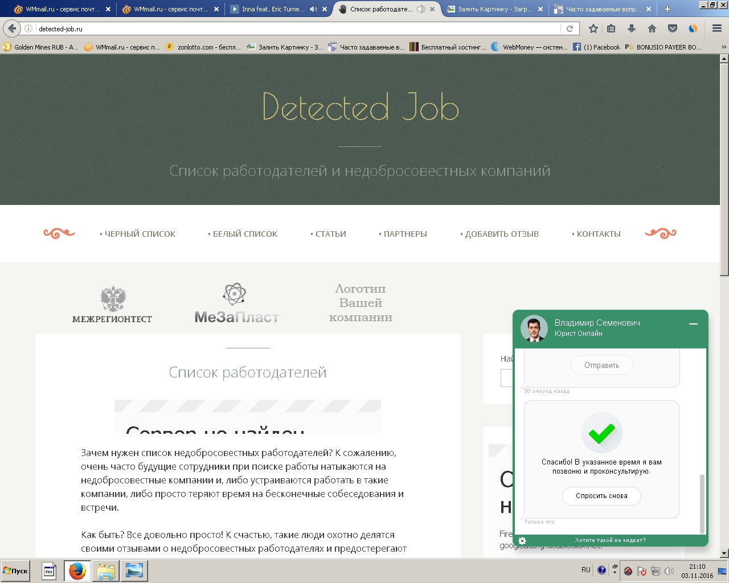Screen dimensions: 729x583
Task: Open the first taskbar application icon
Action: pos(49,571)
